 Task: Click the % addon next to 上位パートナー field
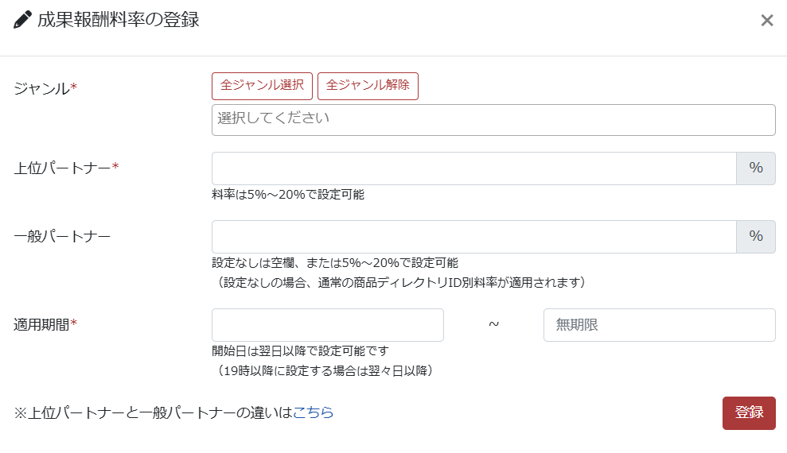point(755,168)
